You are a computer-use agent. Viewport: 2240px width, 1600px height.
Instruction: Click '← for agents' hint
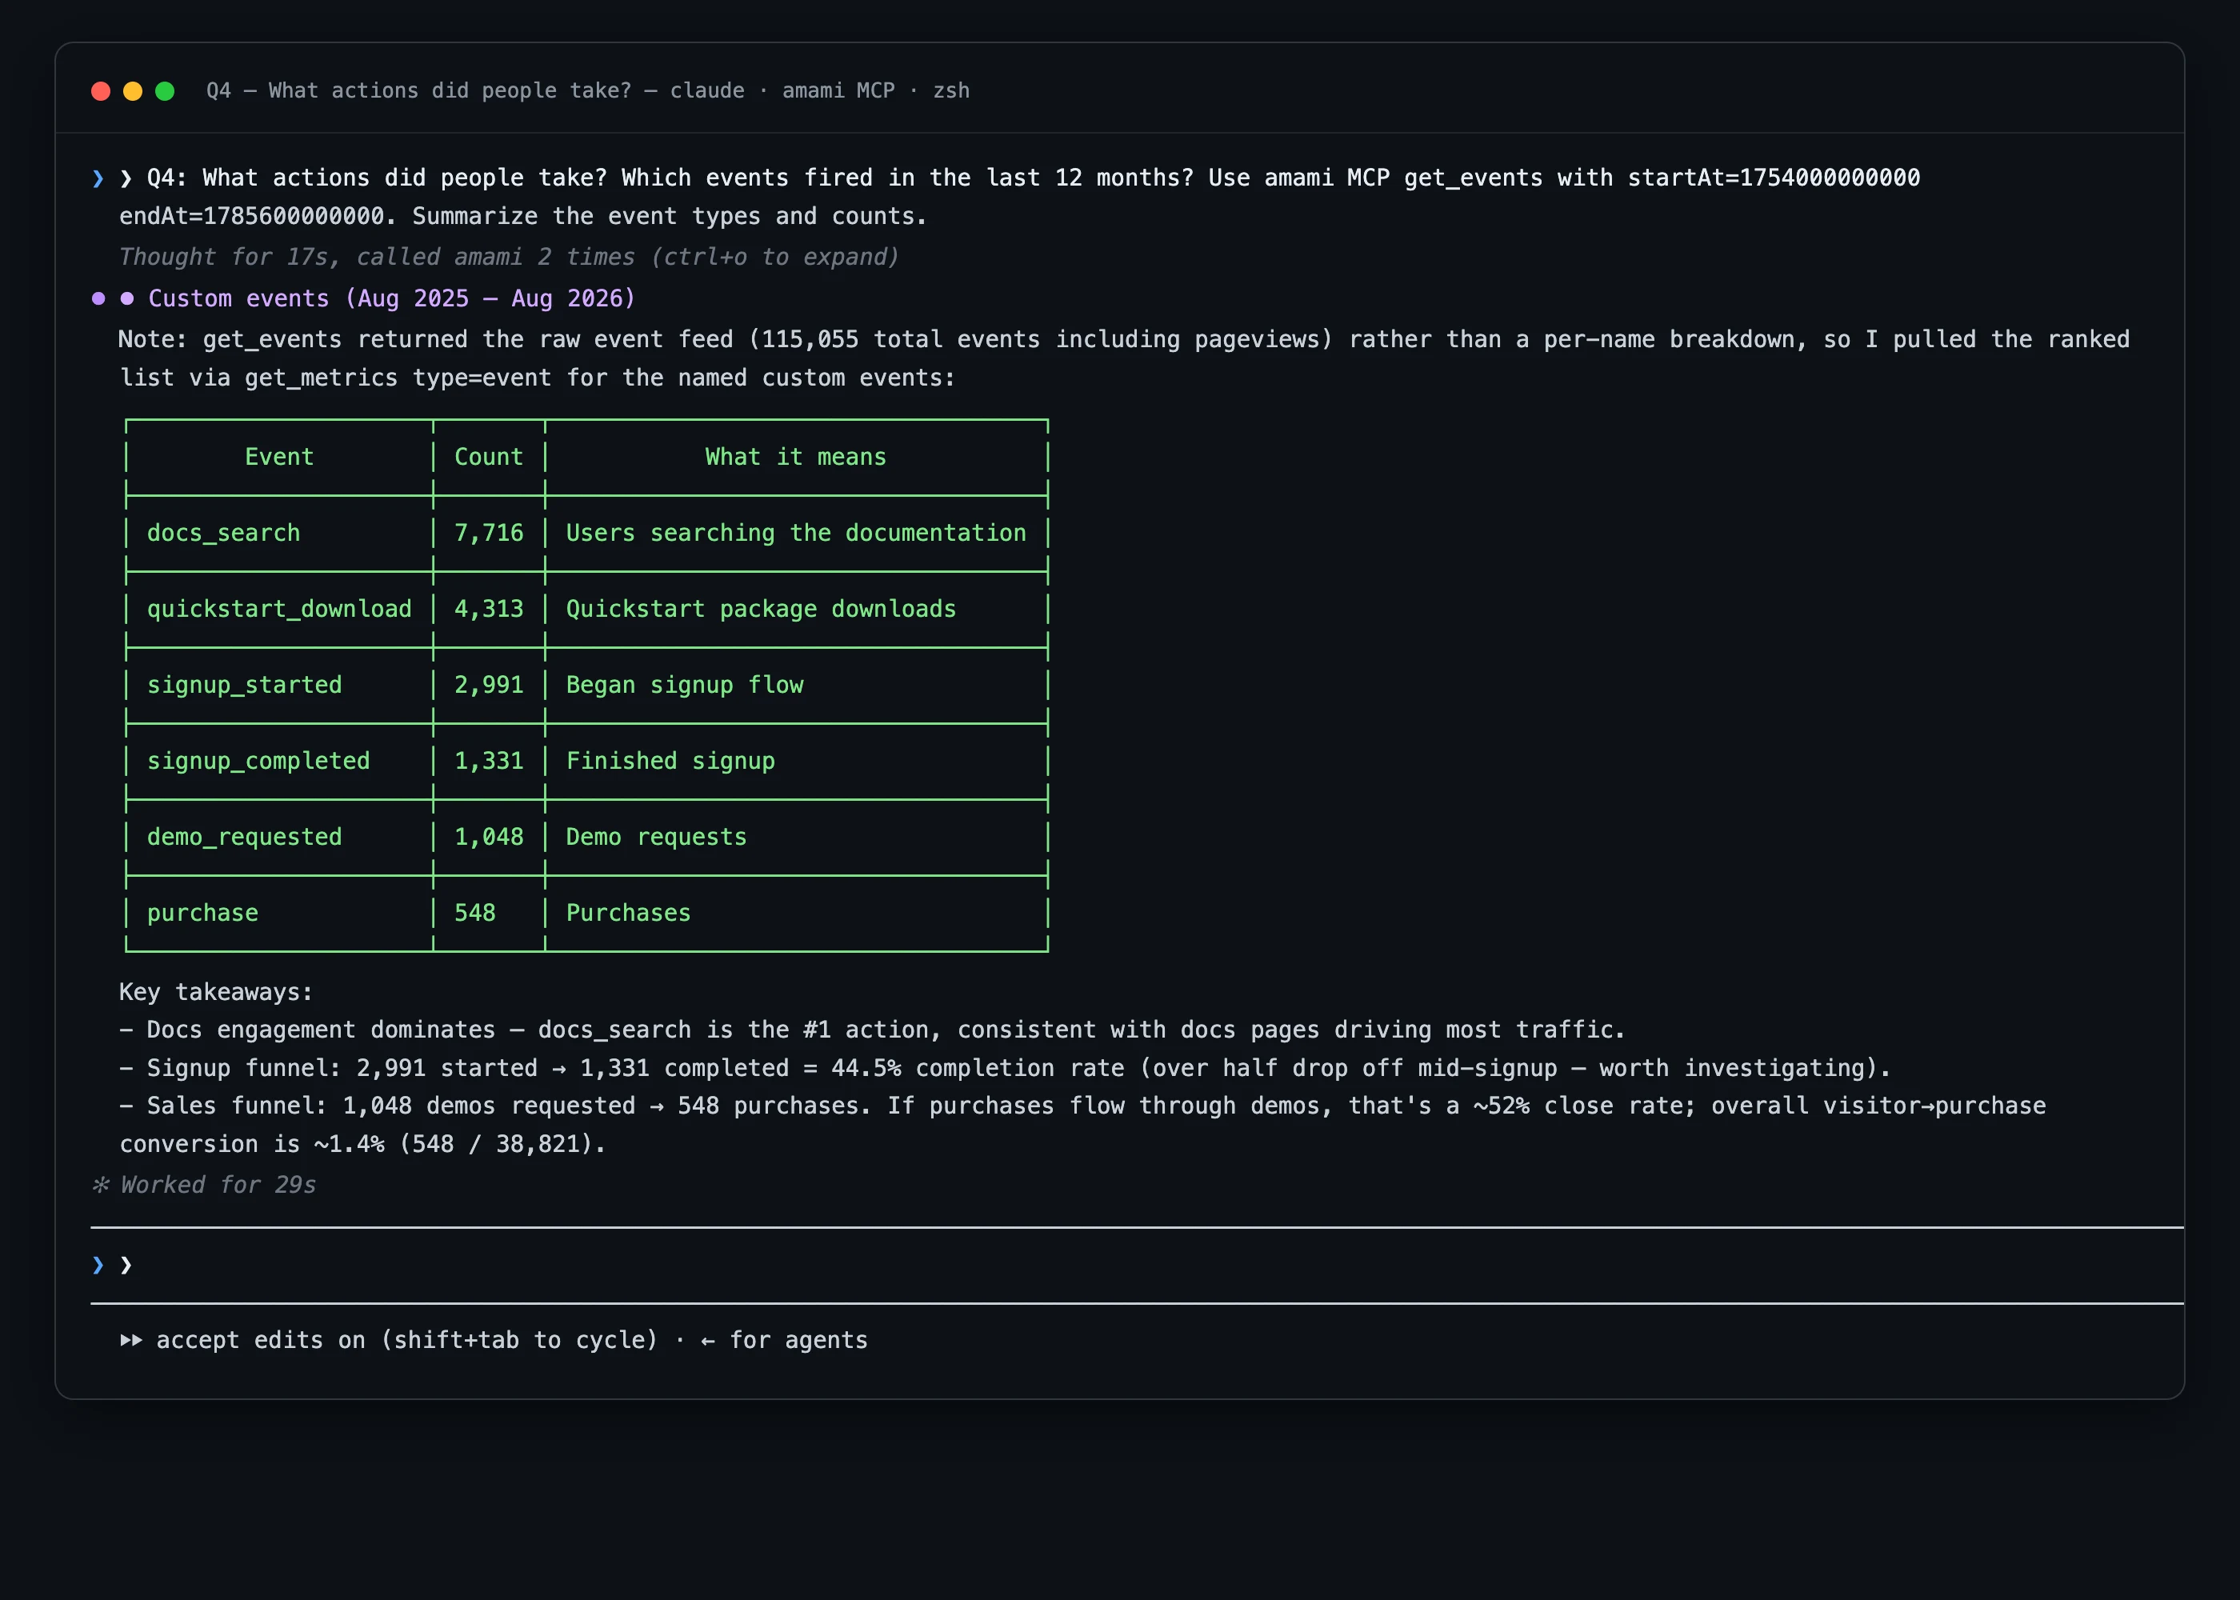click(784, 1340)
